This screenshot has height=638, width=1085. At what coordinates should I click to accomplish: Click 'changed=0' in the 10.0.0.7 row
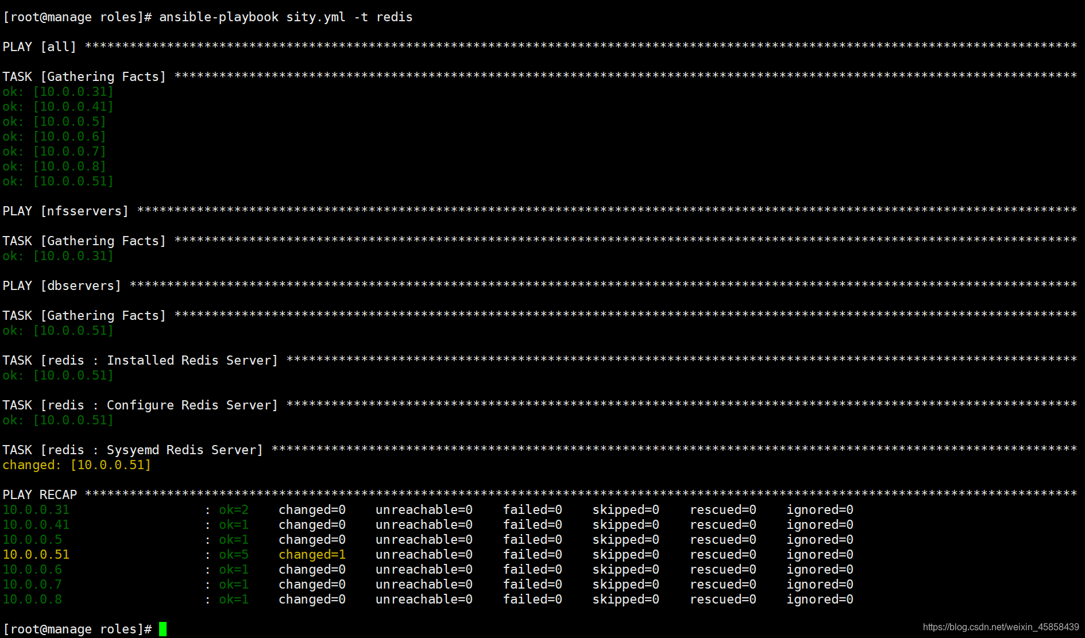click(312, 585)
